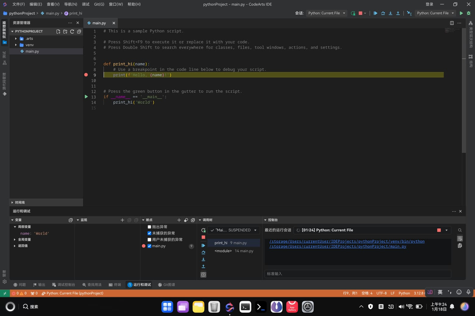This screenshot has width=475, height=316.
Task: Select the New File icon in explorer
Action: point(58,31)
